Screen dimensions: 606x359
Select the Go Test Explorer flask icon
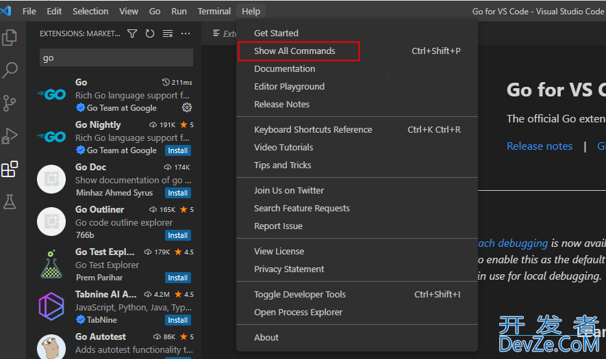click(51, 264)
